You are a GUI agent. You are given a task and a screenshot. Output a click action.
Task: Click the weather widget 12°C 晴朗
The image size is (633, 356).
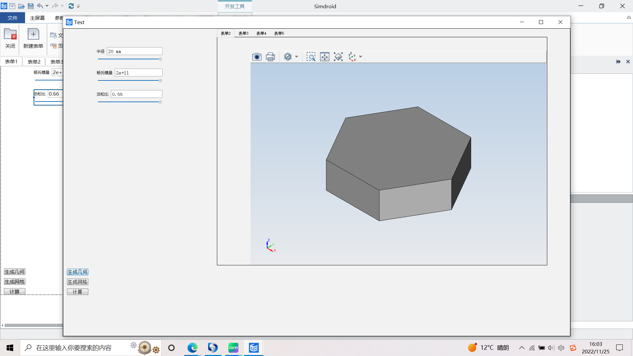pos(489,348)
